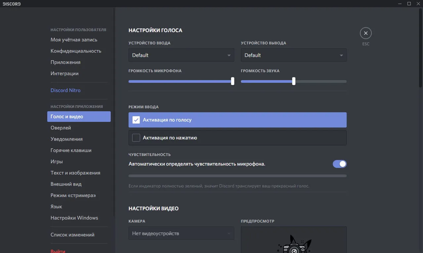Uncheck the Активация по голосу checkbox
The height and width of the screenshot is (253, 423).
(x=136, y=120)
